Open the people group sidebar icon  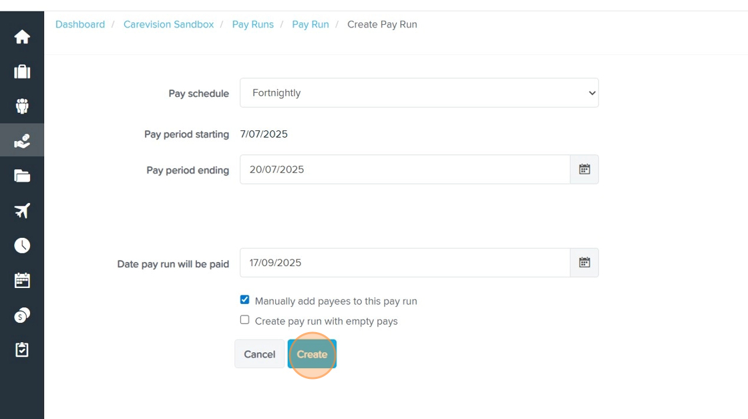point(22,106)
